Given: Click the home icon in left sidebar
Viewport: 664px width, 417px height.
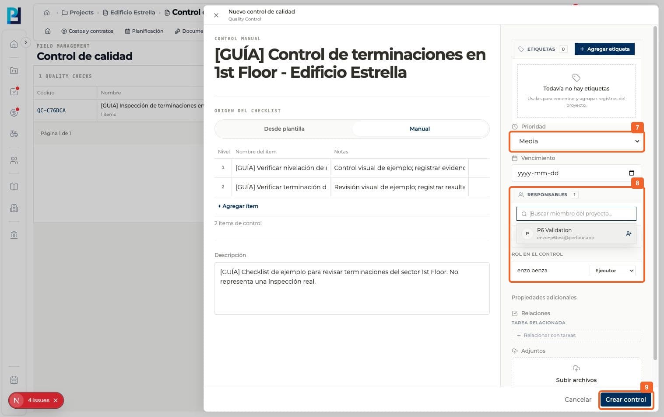Looking at the screenshot, I should 14,44.
